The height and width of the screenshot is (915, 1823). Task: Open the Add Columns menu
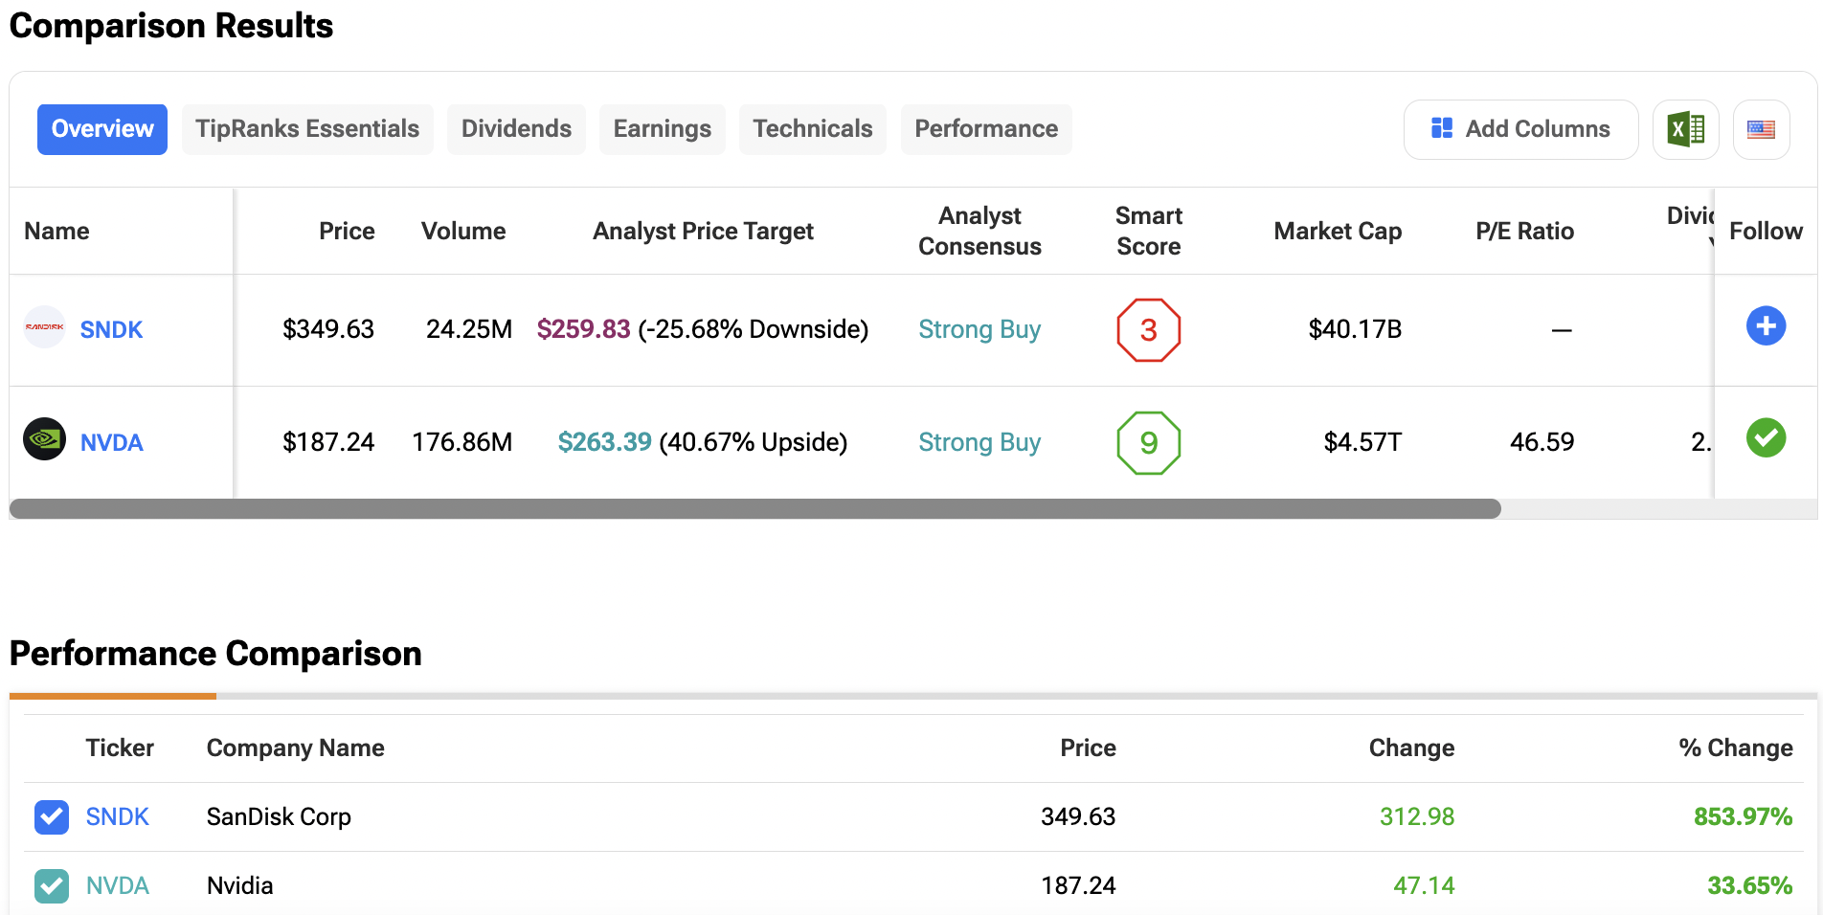pyautogui.click(x=1520, y=129)
